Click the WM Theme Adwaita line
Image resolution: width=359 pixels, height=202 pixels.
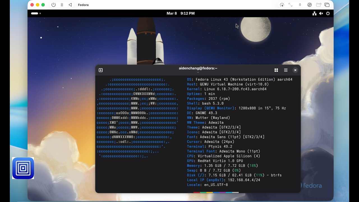click(x=205, y=122)
